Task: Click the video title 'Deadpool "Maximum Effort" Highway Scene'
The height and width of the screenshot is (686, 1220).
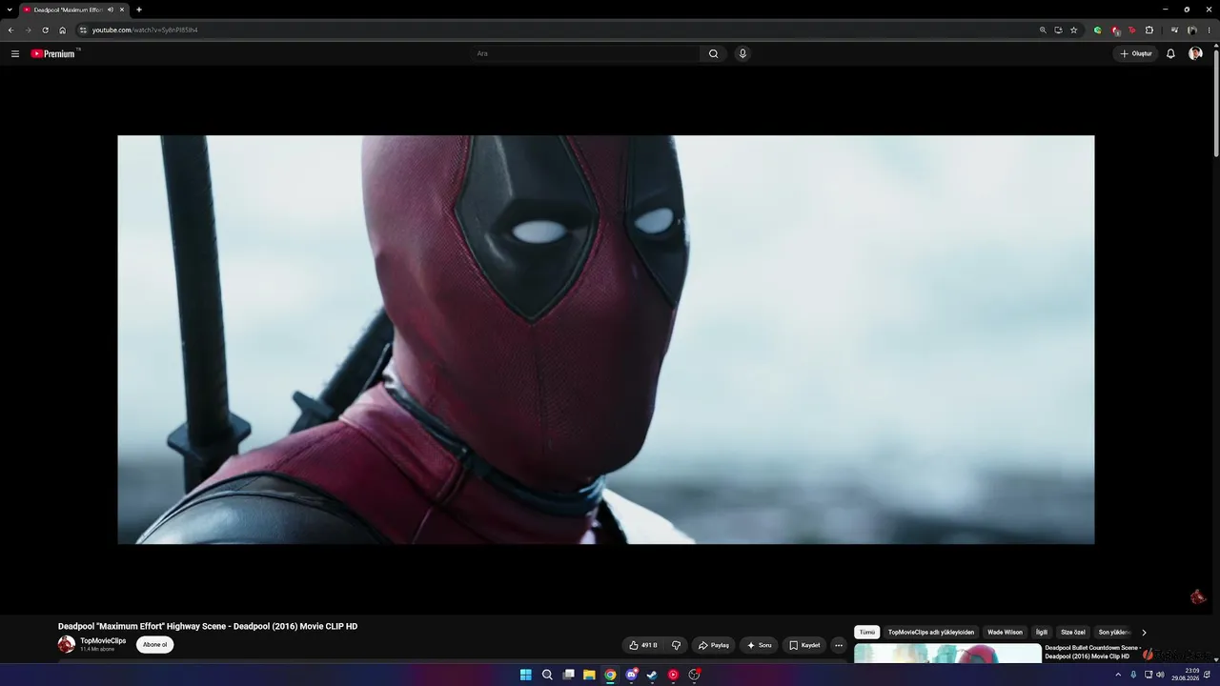Action: pos(208,626)
